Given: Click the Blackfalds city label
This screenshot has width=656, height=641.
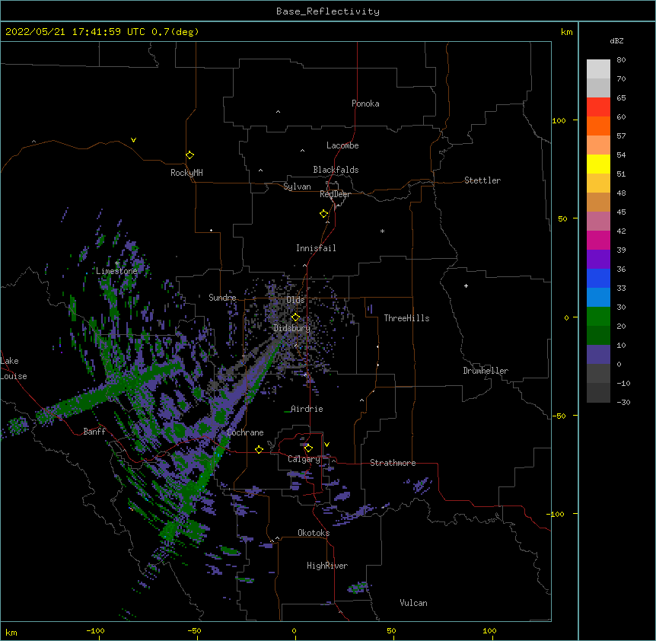Looking at the screenshot, I should (x=336, y=170).
